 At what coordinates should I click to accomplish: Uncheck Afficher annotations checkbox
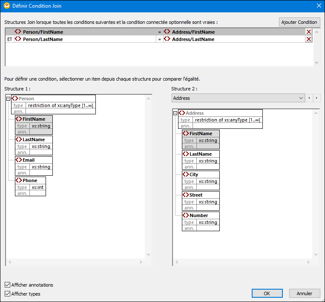pos(8,285)
